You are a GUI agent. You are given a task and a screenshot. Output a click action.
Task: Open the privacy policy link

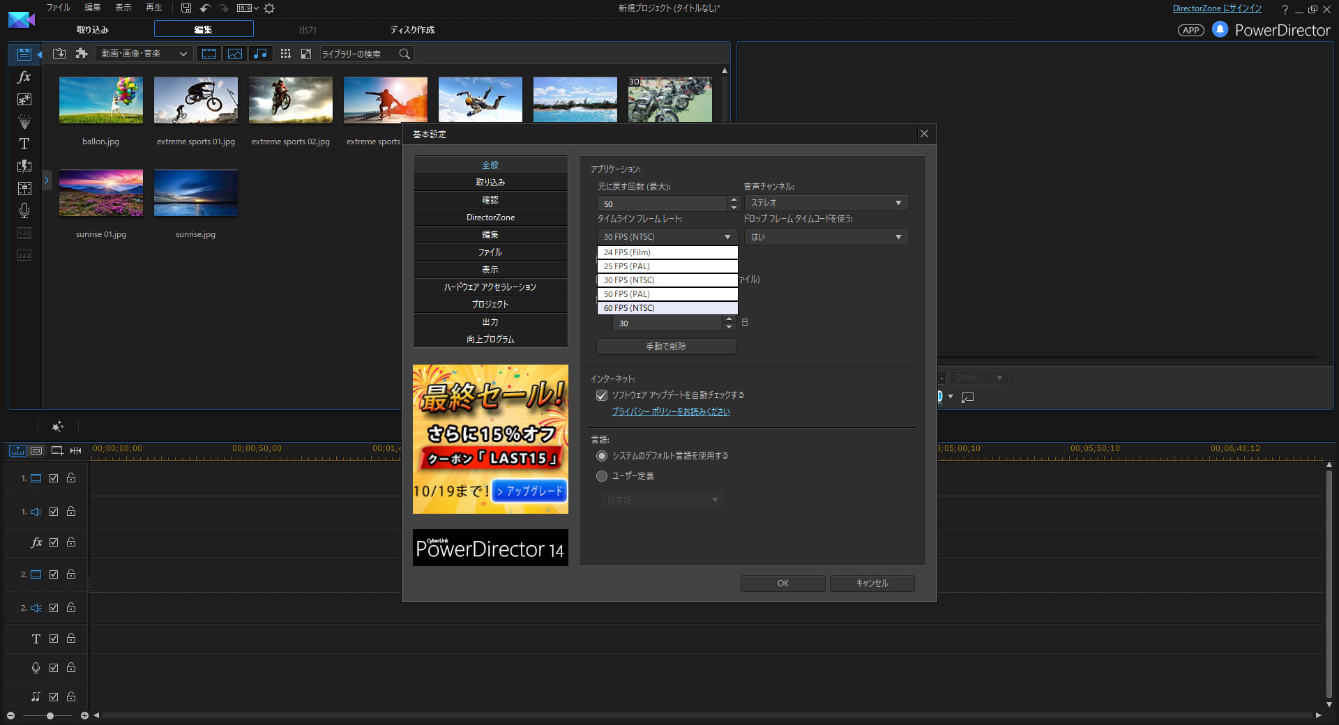[671, 412]
